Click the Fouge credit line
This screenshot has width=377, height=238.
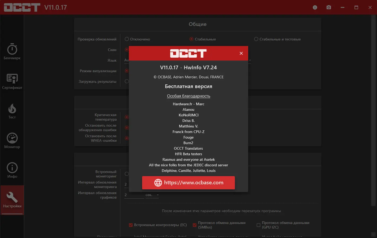(x=188, y=137)
